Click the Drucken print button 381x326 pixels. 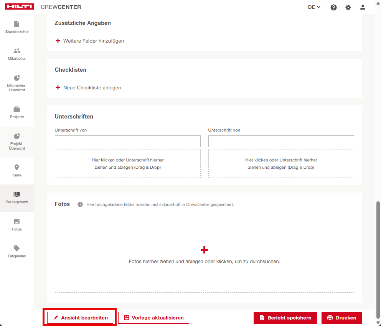[341, 318]
